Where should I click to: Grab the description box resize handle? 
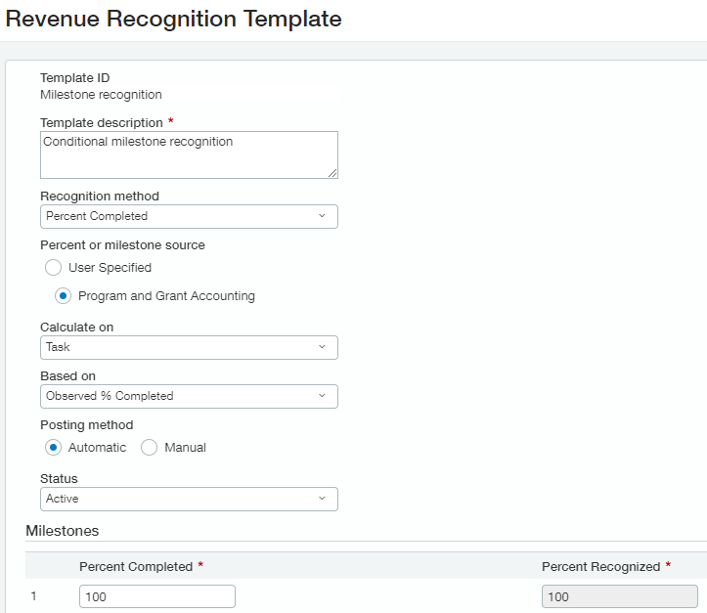point(332,173)
